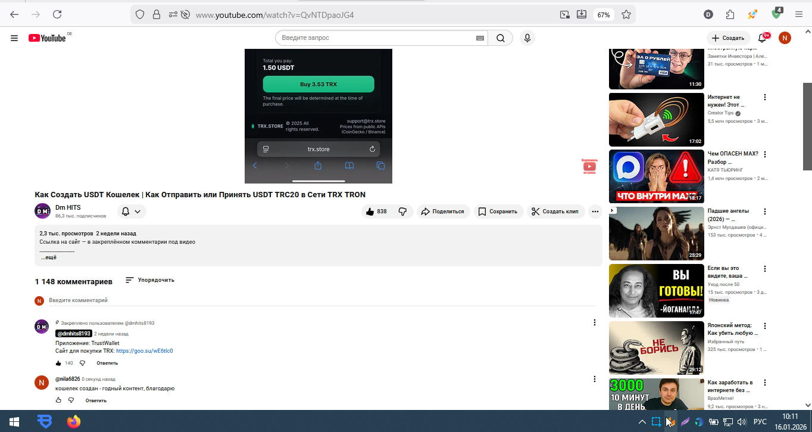812x432 pixels.
Task: Open menu for 'Как заработать в интернете' video
Action: click(x=765, y=383)
